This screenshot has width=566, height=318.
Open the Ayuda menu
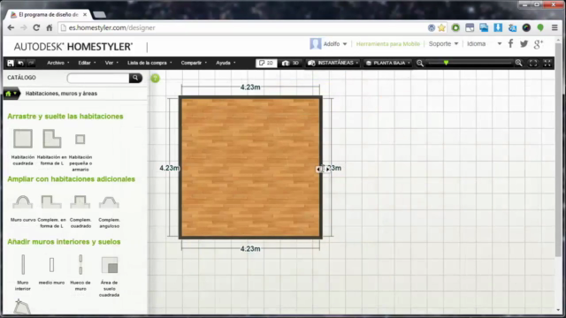tap(226, 63)
